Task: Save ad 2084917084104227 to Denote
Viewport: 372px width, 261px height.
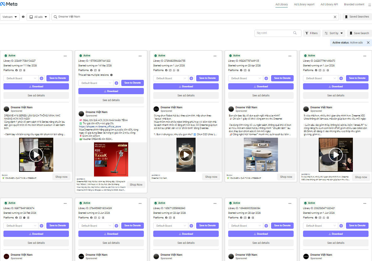Action: point(58,78)
